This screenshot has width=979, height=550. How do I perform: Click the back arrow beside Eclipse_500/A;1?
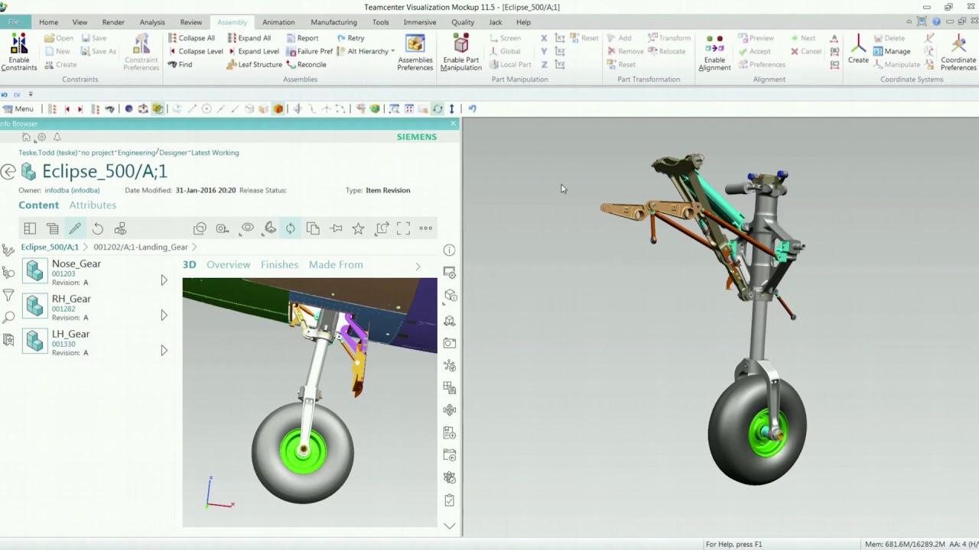[x=8, y=172]
